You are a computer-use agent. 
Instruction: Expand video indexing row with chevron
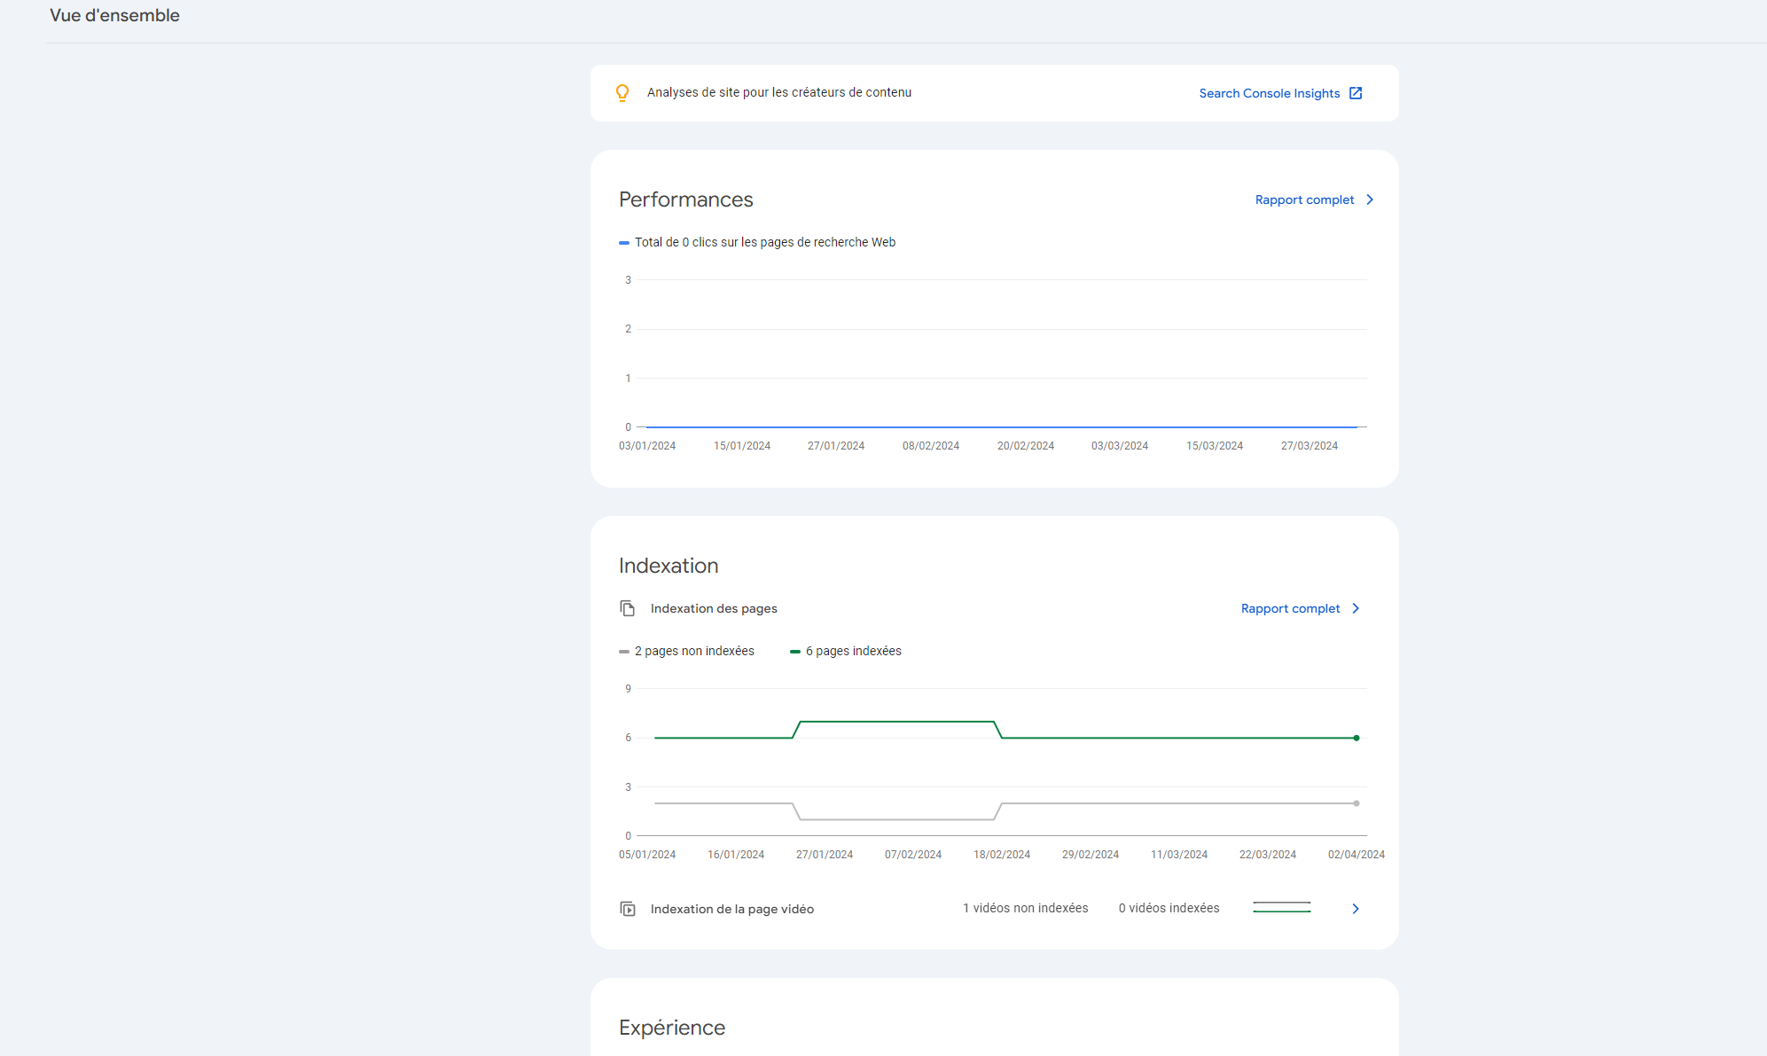coord(1356,909)
